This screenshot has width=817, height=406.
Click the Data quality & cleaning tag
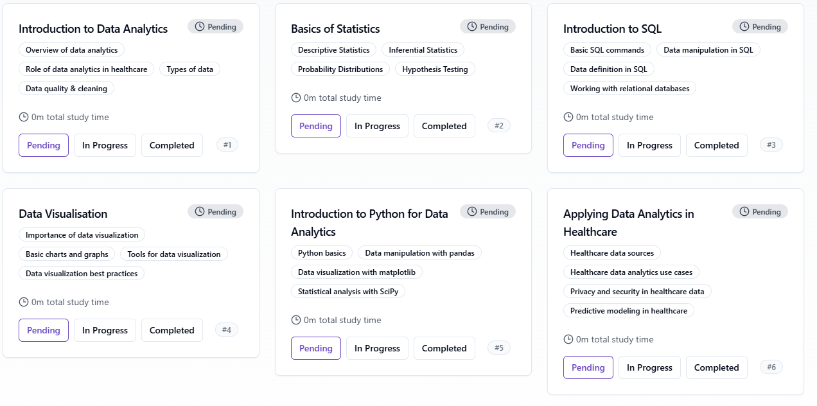(x=66, y=89)
